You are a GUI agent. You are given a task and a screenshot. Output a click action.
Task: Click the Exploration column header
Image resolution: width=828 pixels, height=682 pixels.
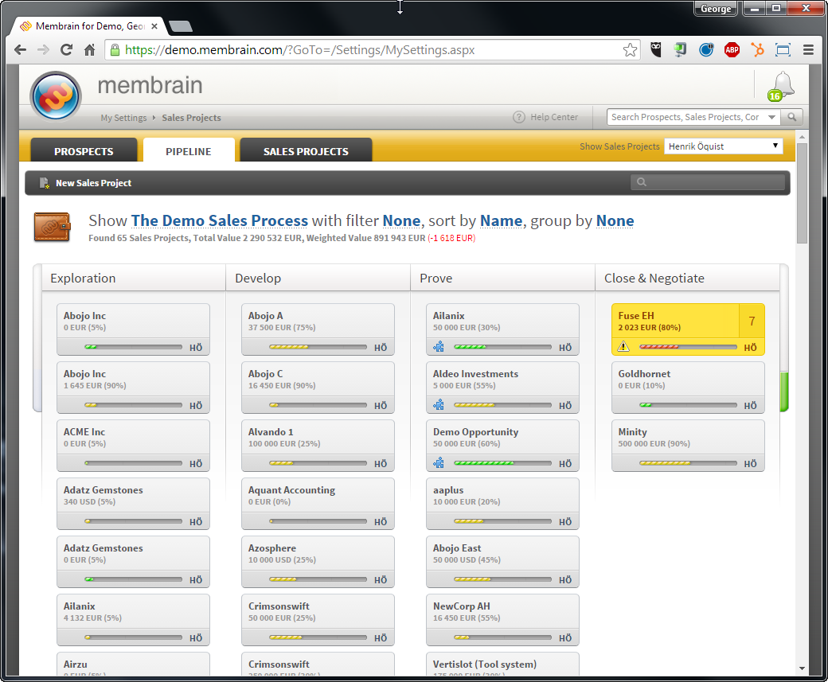pyautogui.click(x=134, y=279)
